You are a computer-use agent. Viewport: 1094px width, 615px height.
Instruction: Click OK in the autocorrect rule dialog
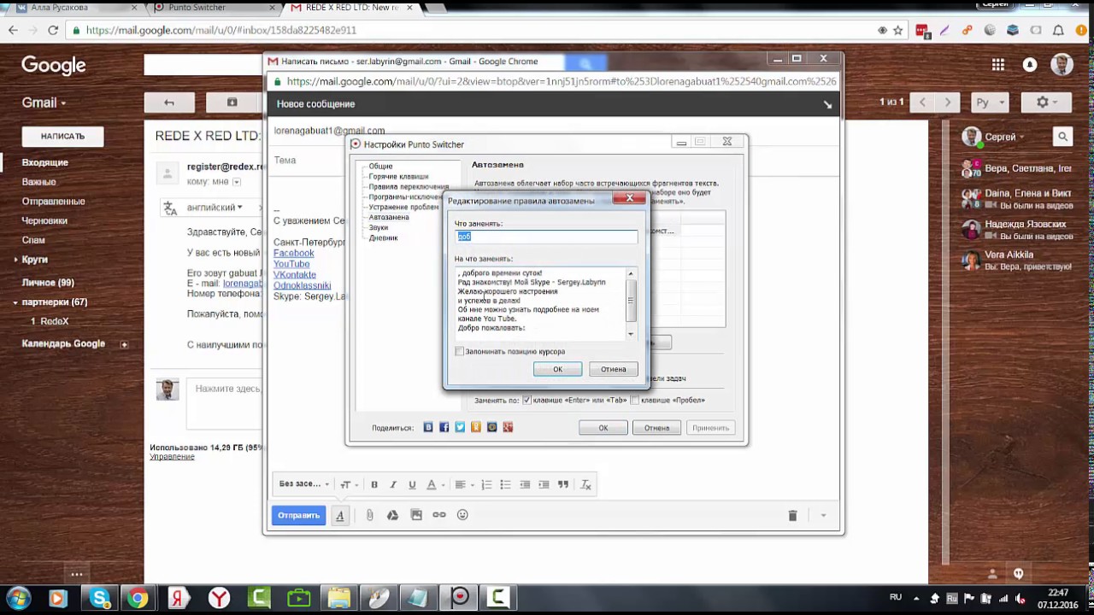tap(557, 369)
